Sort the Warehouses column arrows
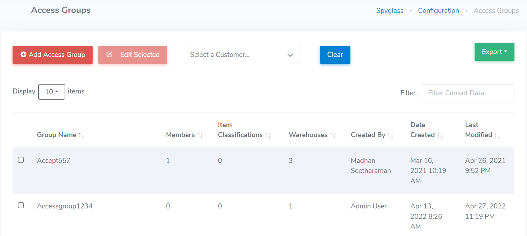This screenshot has height=236, width=527. coord(332,135)
